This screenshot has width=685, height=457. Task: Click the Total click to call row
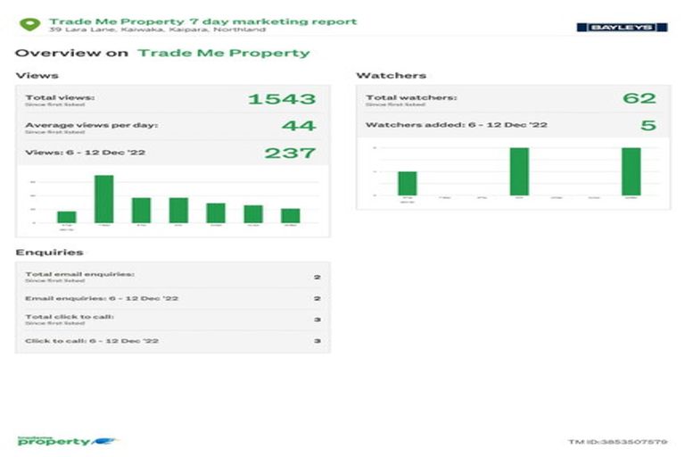(172, 319)
